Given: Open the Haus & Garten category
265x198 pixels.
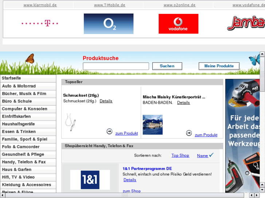Looking at the screenshot, I should tap(28, 170).
